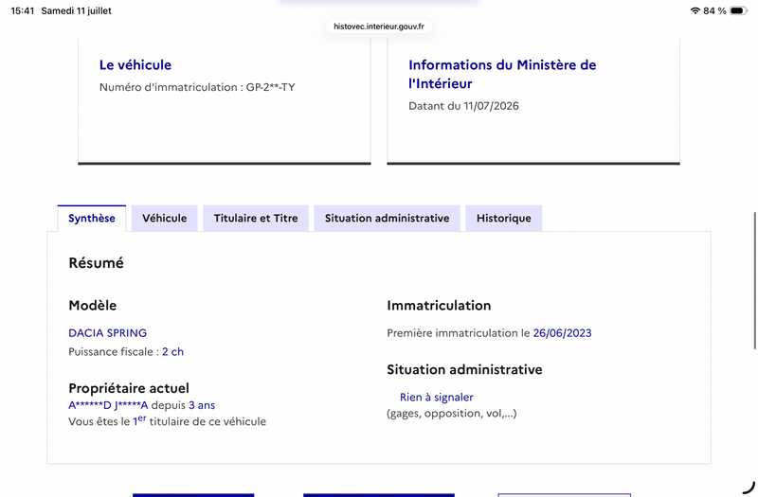This screenshot has height=497, width=758.
Task: Click the Rien à signaler status
Action: tap(437, 397)
